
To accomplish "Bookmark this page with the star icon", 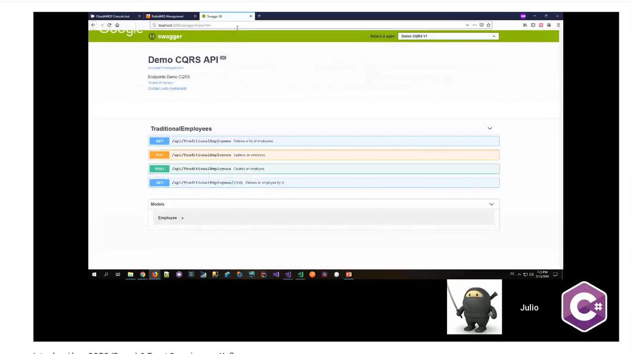I will (488, 25).
